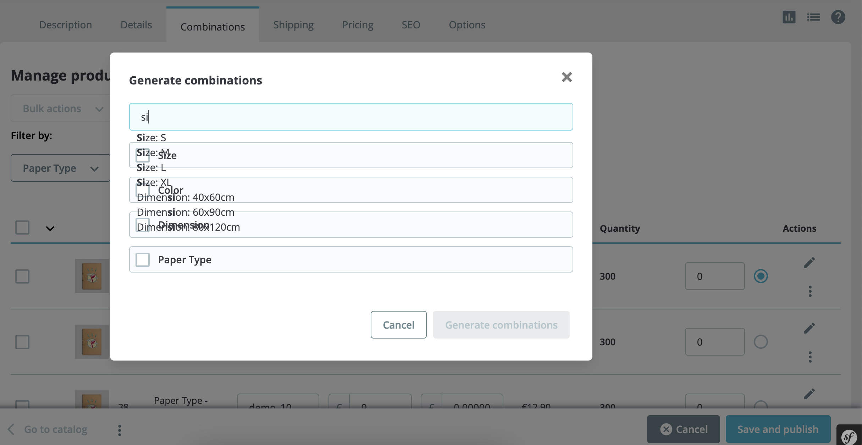Click Save and publish
This screenshot has height=445, width=862.
tap(778, 429)
